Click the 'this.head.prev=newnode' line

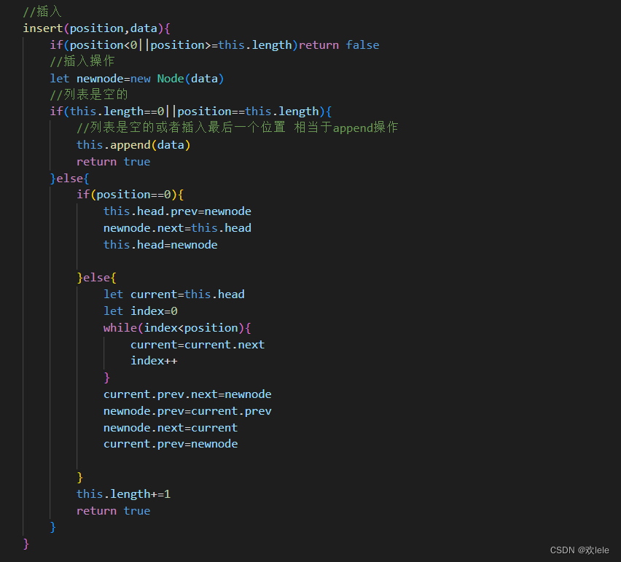(x=177, y=211)
